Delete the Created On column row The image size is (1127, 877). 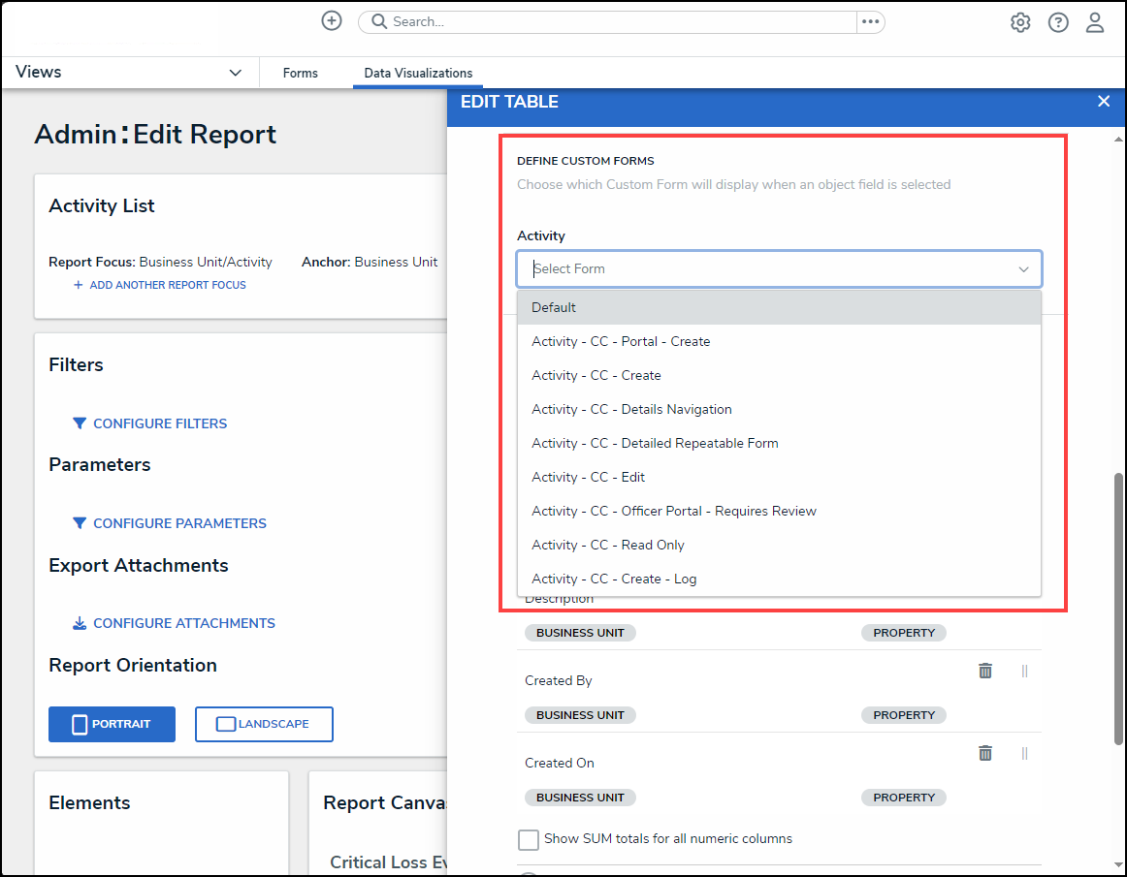985,753
